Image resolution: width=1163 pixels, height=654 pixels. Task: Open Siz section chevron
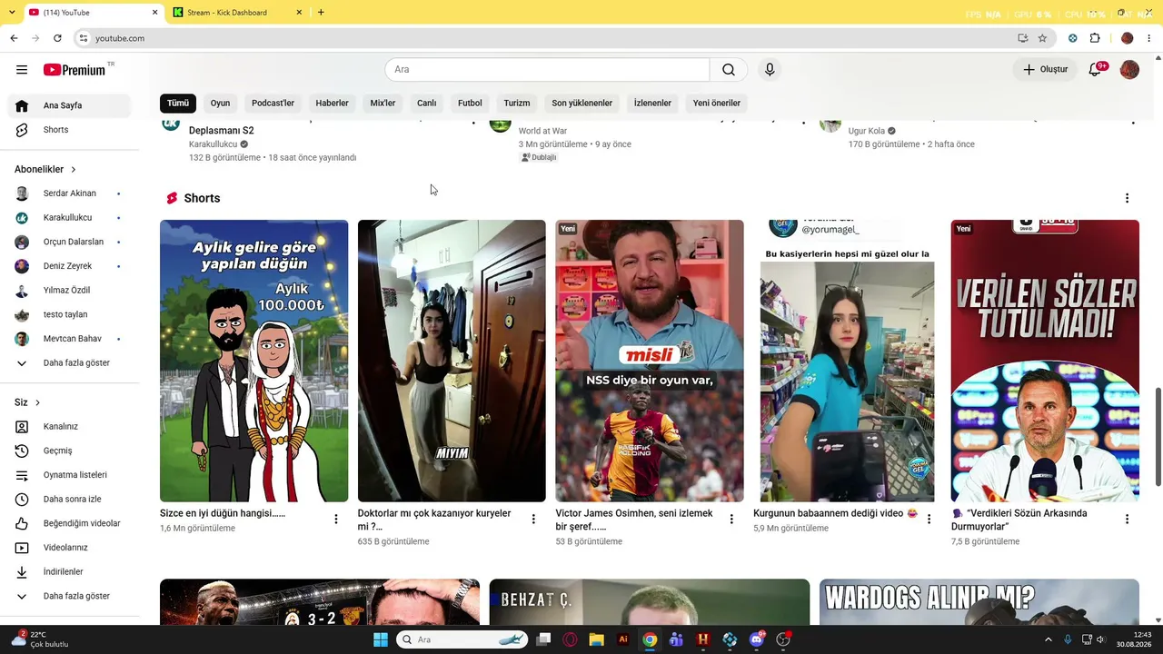(x=37, y=402)
